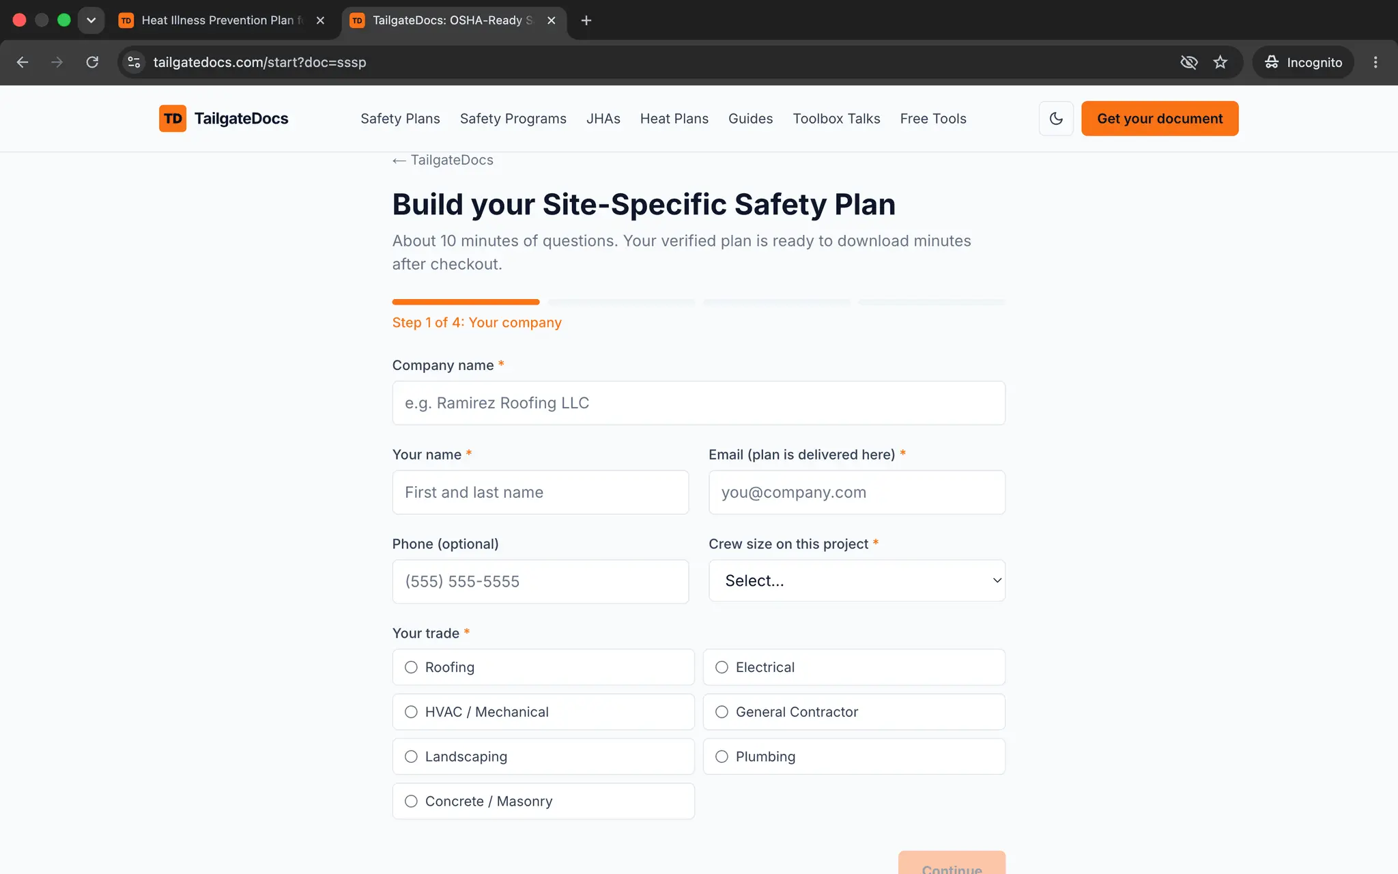
Task: Click the Step 1 of 4: Your company text
Action: point(476,322)
